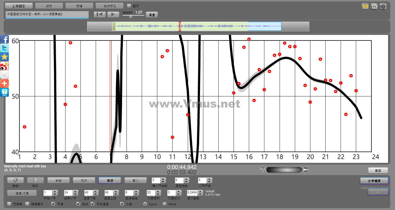Open the Weibo share icon
The height and width of the screenshot is (210, 395).
(4, 66)
